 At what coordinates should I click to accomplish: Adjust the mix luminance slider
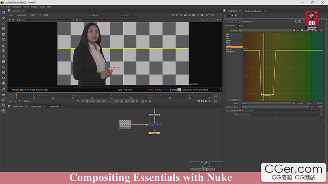(287, 111)
